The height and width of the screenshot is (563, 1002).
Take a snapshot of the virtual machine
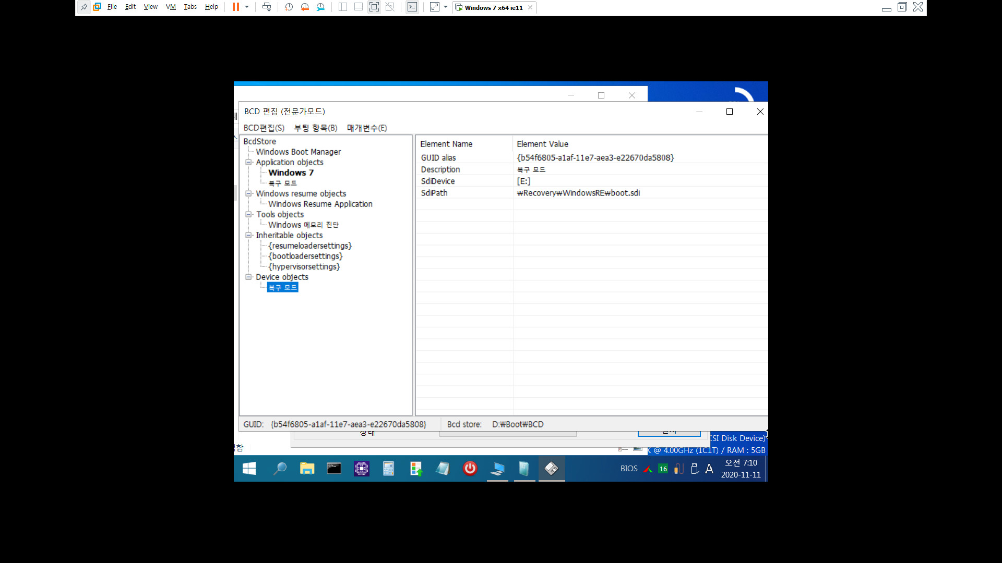pos(289,7)
